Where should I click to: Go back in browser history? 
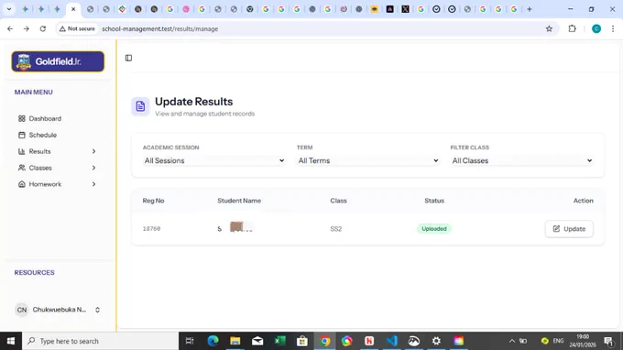click(x=10, y=28)
